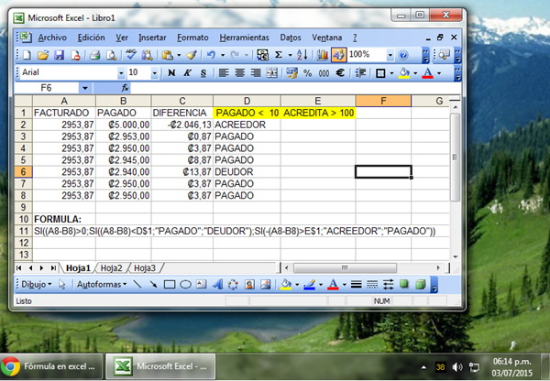
Task: Open the undo history dropdown arrow
Action: 223,55
